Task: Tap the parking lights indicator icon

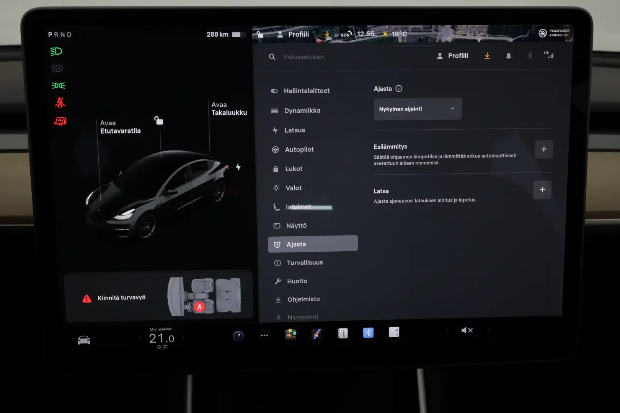Action: pos(59,86)
